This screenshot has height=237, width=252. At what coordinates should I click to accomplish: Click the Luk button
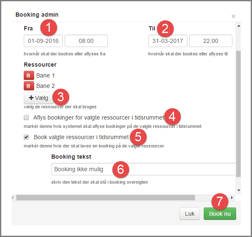click(x=190, y=214)
